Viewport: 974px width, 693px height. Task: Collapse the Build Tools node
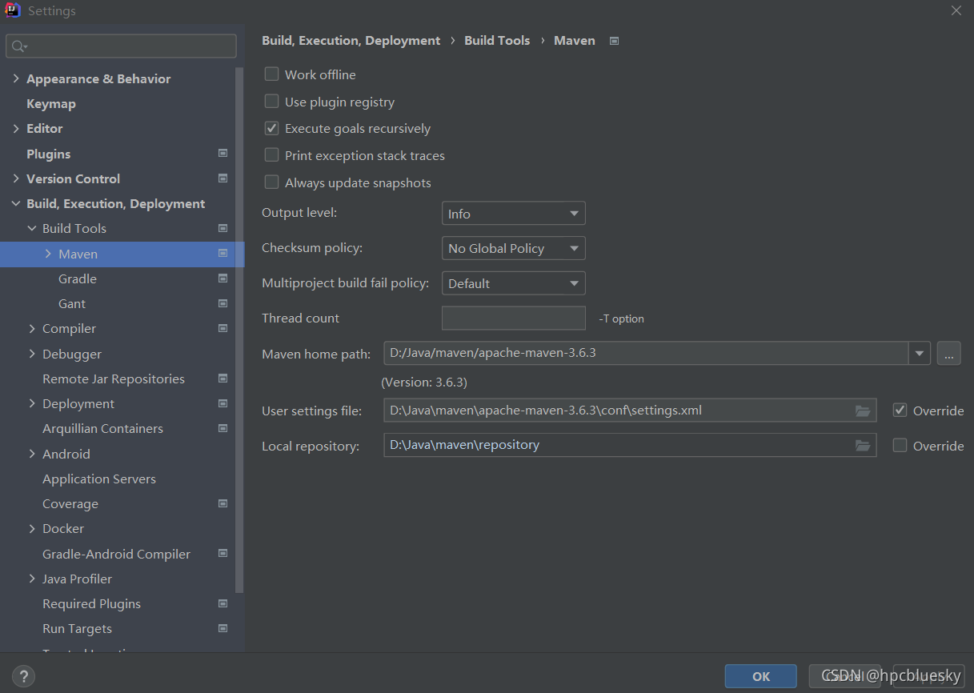coord(32,228)
